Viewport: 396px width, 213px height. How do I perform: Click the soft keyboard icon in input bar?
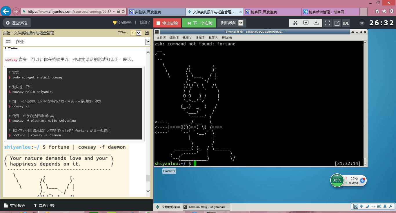pyautogui.click(x=379, y=206)
